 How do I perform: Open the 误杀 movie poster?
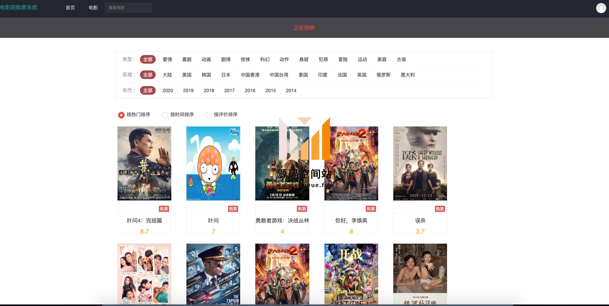[x=420, y=163]
